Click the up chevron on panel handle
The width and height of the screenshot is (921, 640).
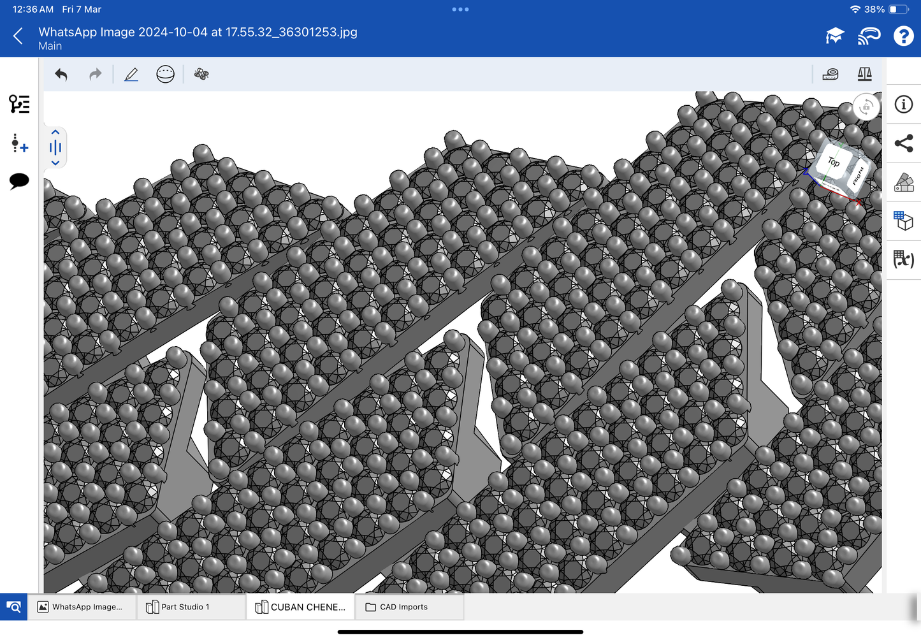pyautogui.click(x=55, y=133)
